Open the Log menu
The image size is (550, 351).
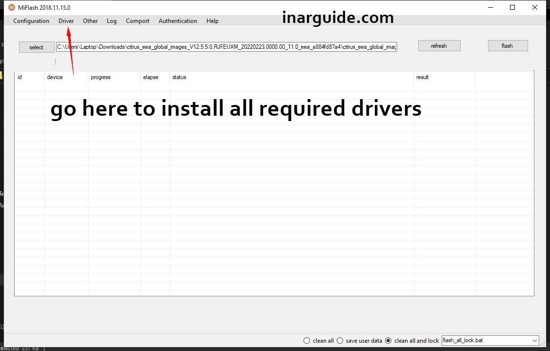[x=112, y=21]
